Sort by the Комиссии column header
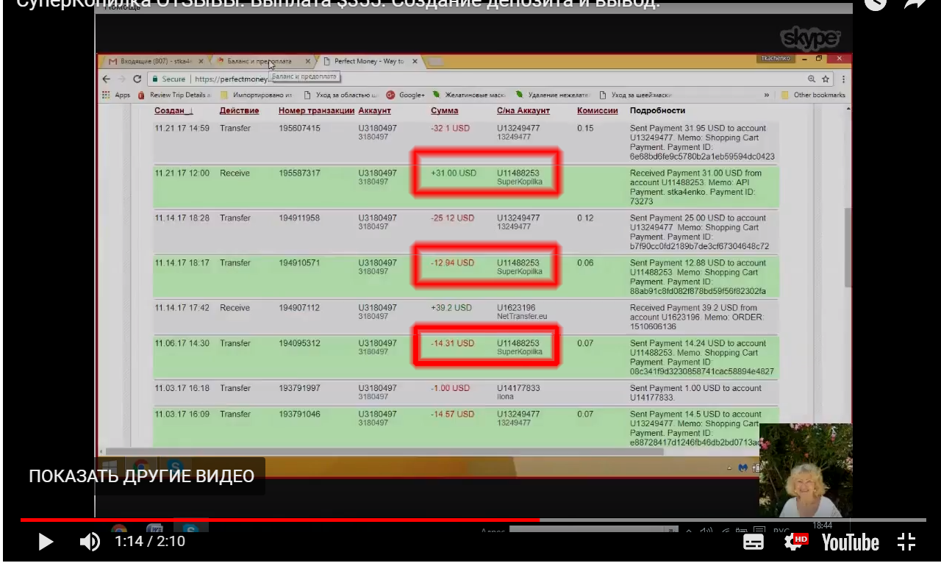The width and height of the screenshot is (941, 588). click(598, 111)
